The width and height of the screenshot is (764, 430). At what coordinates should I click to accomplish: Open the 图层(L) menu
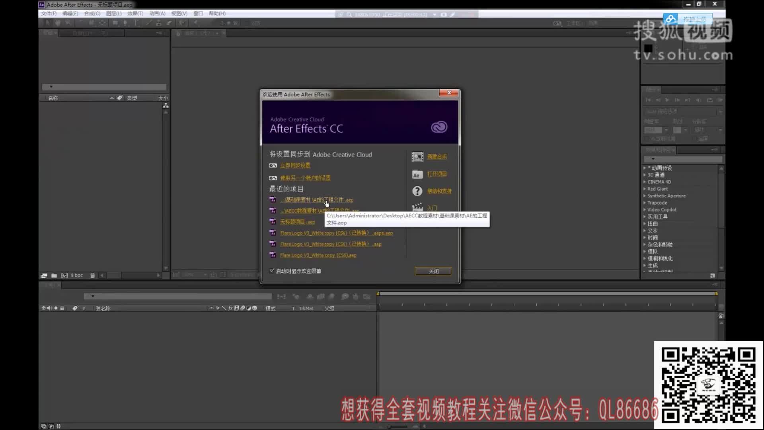click(114, 14)
